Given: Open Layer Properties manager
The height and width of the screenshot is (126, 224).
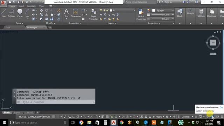Looking at the screenshot, I should tap(93, 14).
